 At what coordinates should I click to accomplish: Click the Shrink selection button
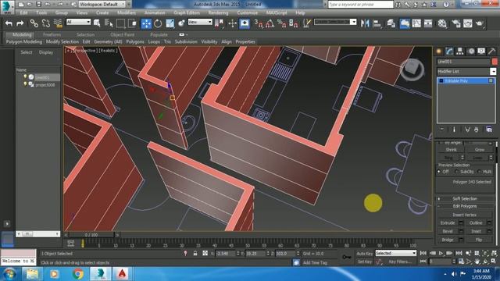[451, 149]
